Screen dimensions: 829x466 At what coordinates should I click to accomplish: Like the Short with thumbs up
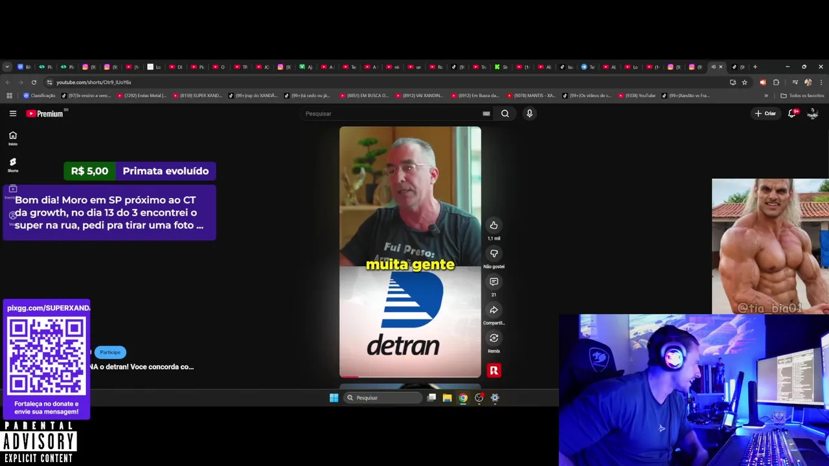494,225
